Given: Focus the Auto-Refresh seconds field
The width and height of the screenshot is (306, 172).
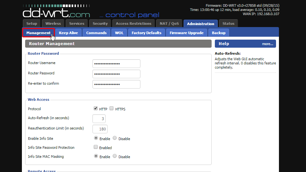Looking at the screenshot, I should point(99,119).
